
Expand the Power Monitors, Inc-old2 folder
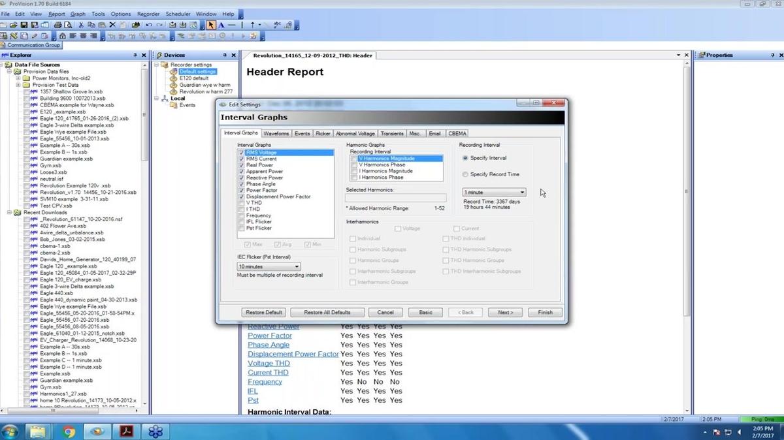(18, 78)
